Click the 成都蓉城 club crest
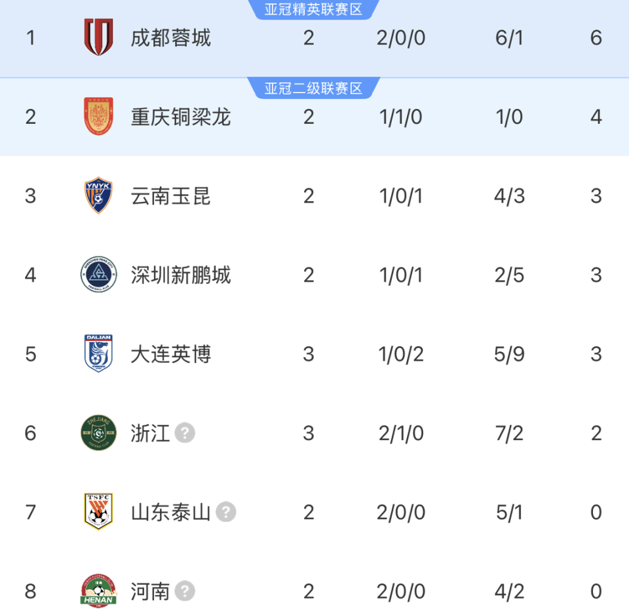629x611 pixels. coord(97,37)
